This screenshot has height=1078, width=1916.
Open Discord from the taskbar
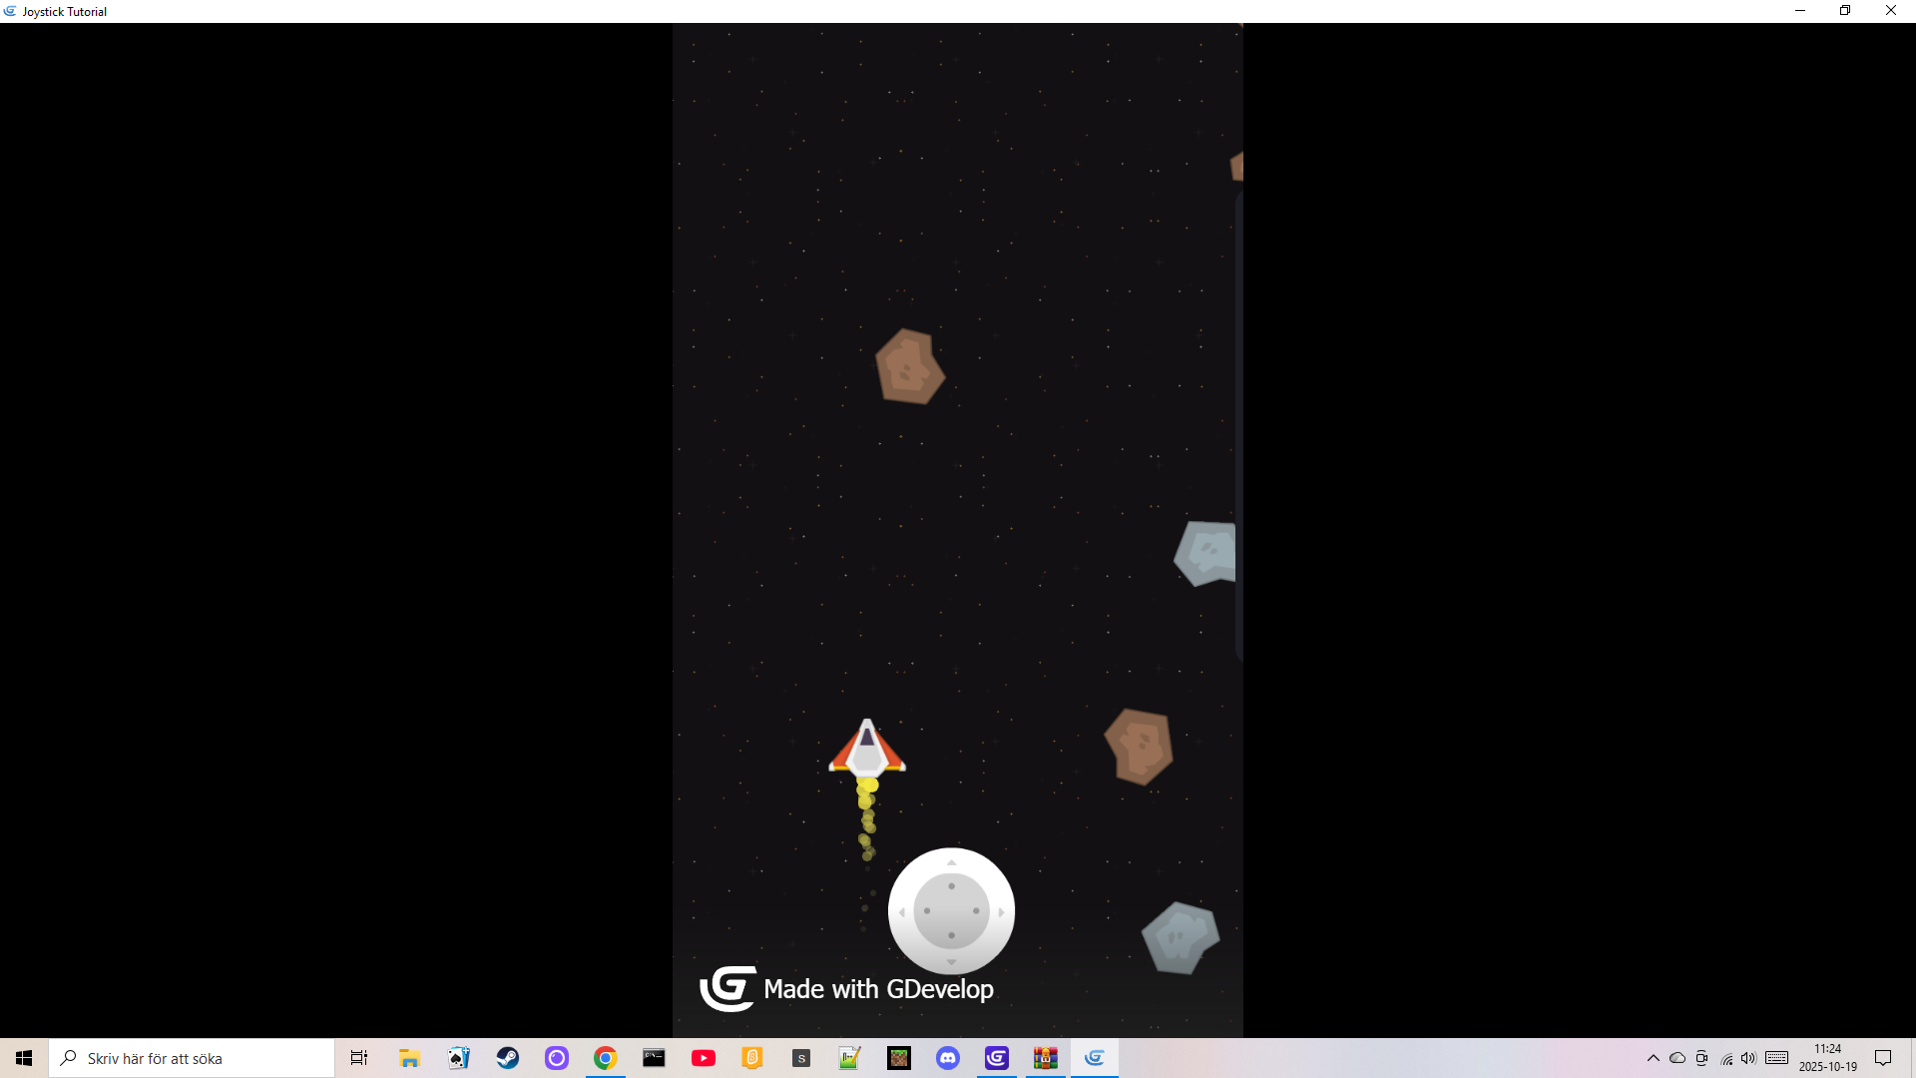pyautogui.click(x=948, y=1058)
